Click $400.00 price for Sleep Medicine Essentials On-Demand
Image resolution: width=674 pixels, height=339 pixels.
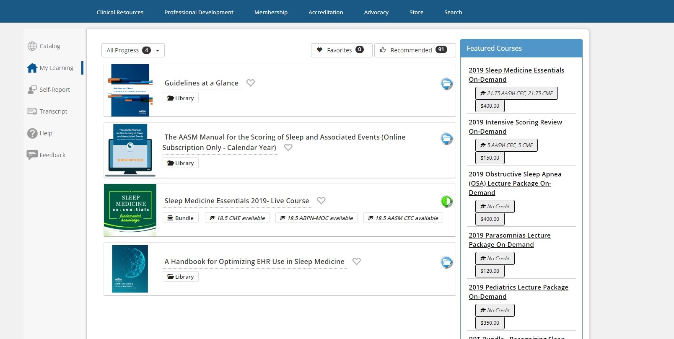(490, 106)
